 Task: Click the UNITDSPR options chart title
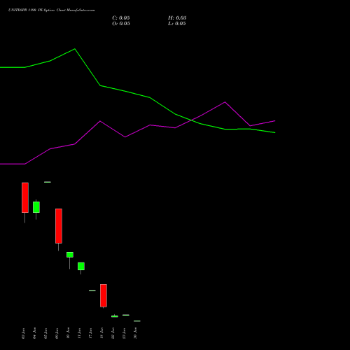[x=52, y=10]
